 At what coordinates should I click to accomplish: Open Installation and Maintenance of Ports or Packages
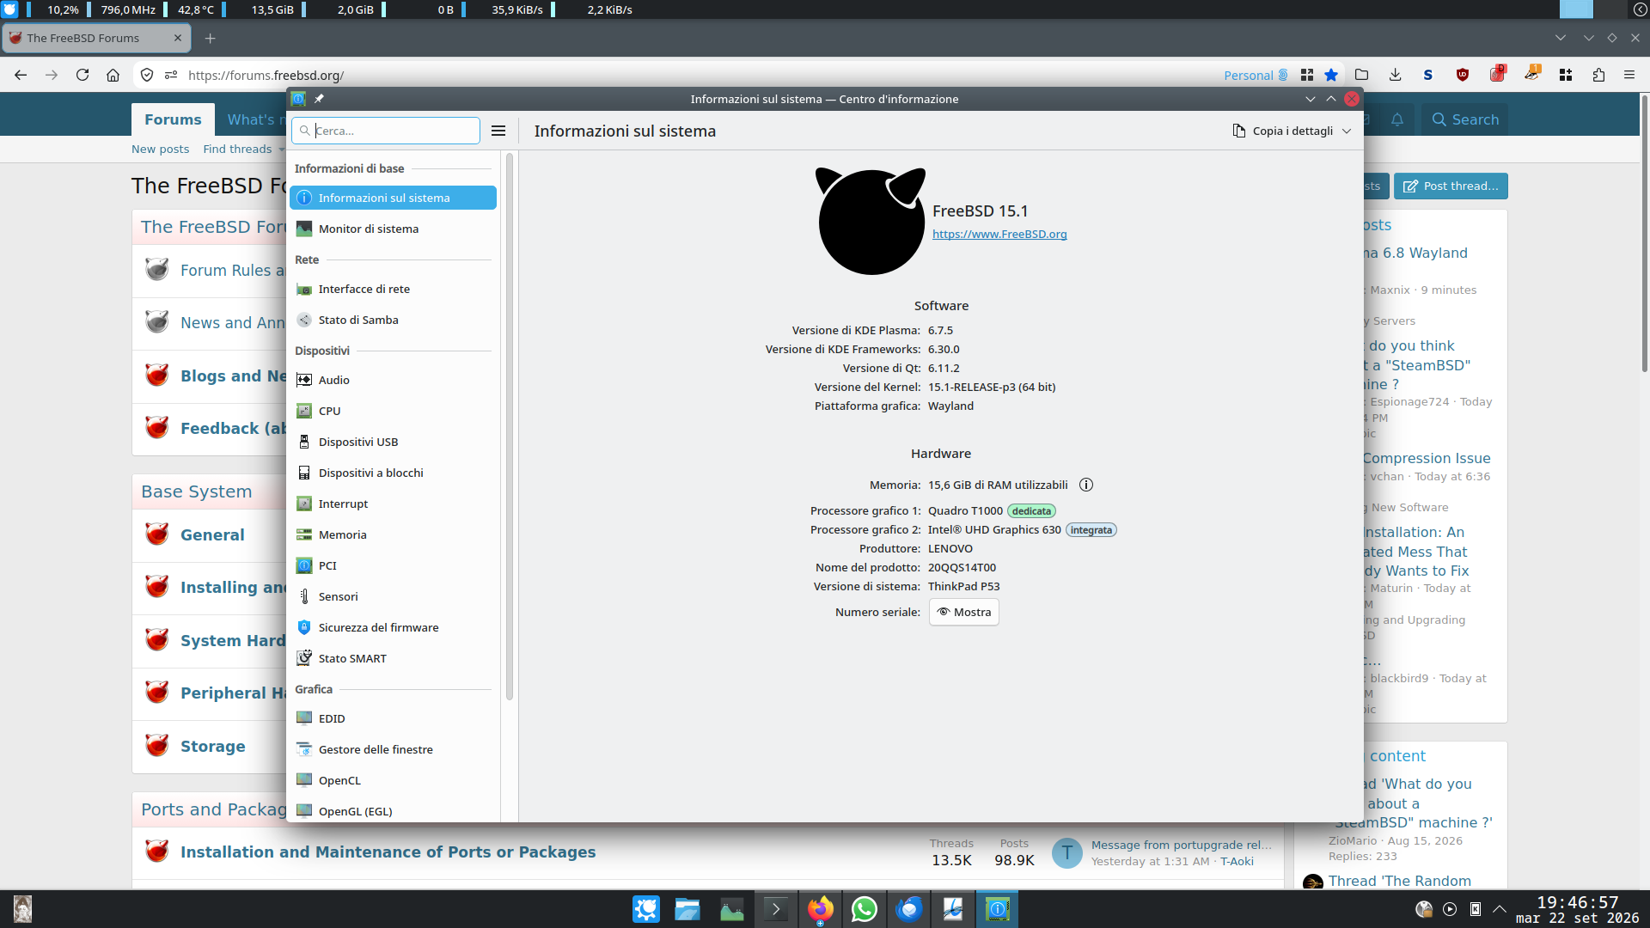click(388, 852)
